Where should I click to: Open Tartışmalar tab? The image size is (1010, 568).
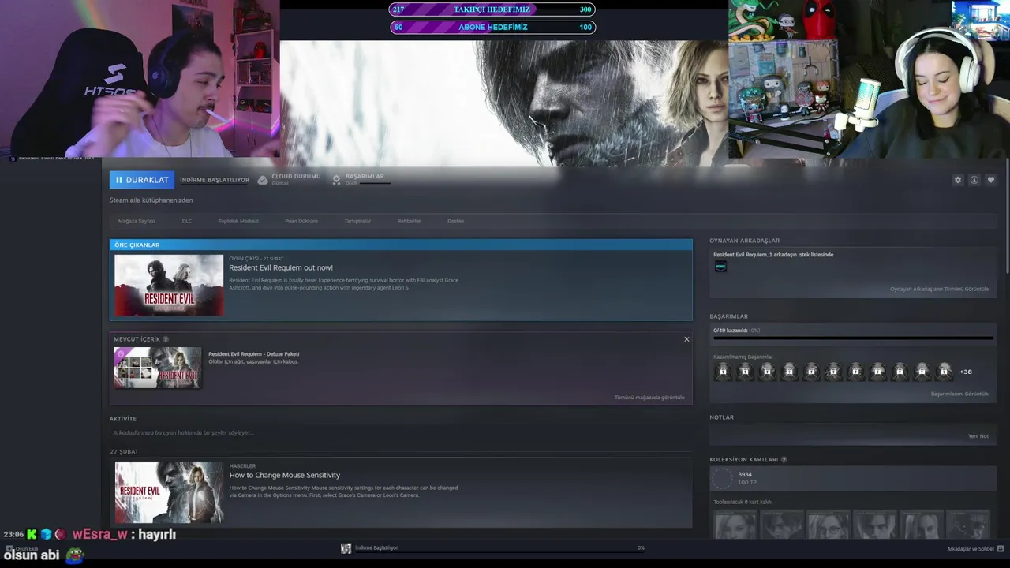tap(357, 221)
